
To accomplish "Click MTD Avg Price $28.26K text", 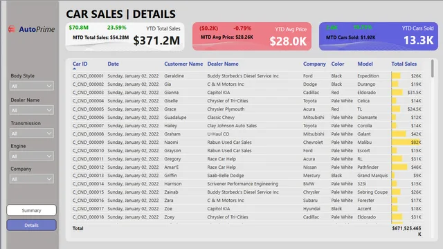I will point(227,37).
